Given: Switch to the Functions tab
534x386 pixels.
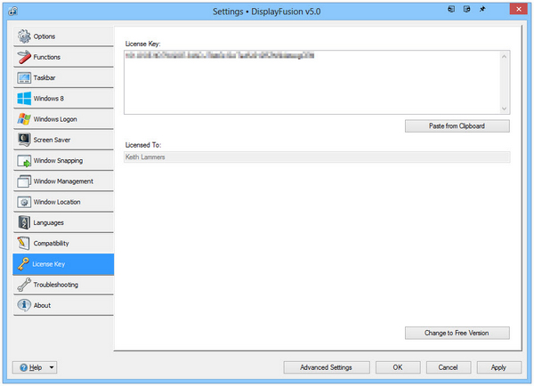Looking at the screenshot, I should pyautogui.click(x=63, y=57).
